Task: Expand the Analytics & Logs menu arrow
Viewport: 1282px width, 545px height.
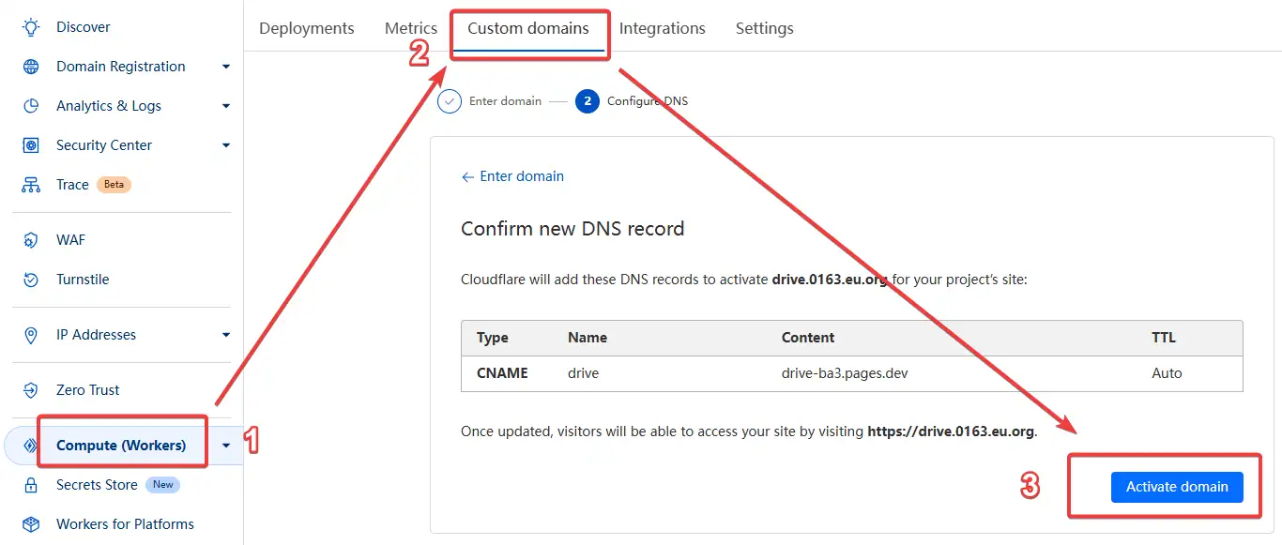Action: tap(226, 106)
